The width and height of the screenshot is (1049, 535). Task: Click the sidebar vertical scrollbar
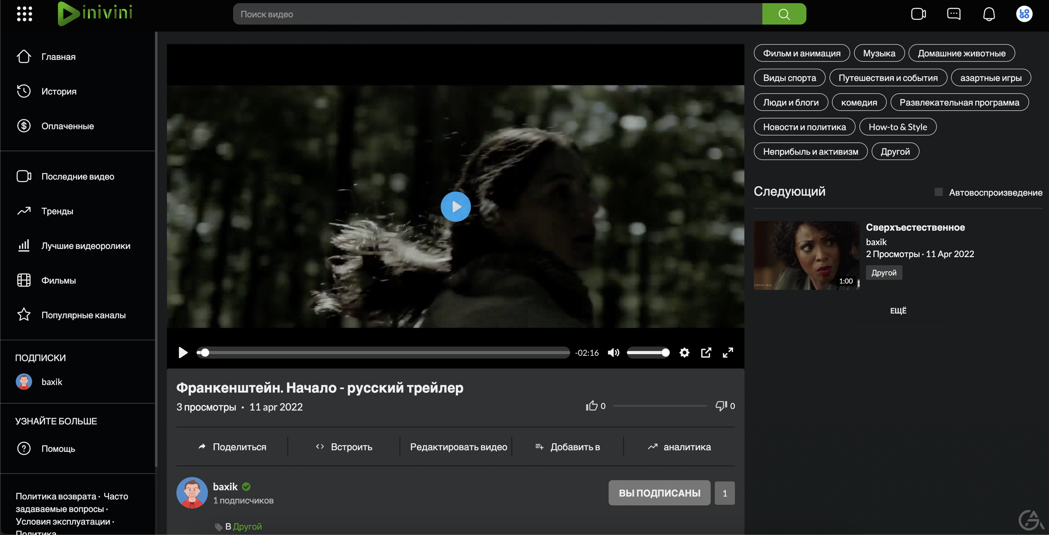(156, 249)
